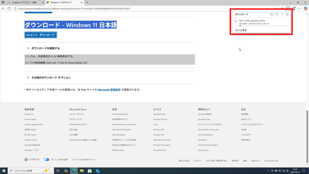Open a new browser tab

tap(87, 2)
